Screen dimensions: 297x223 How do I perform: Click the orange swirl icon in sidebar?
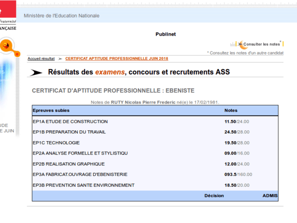(7, 46)
